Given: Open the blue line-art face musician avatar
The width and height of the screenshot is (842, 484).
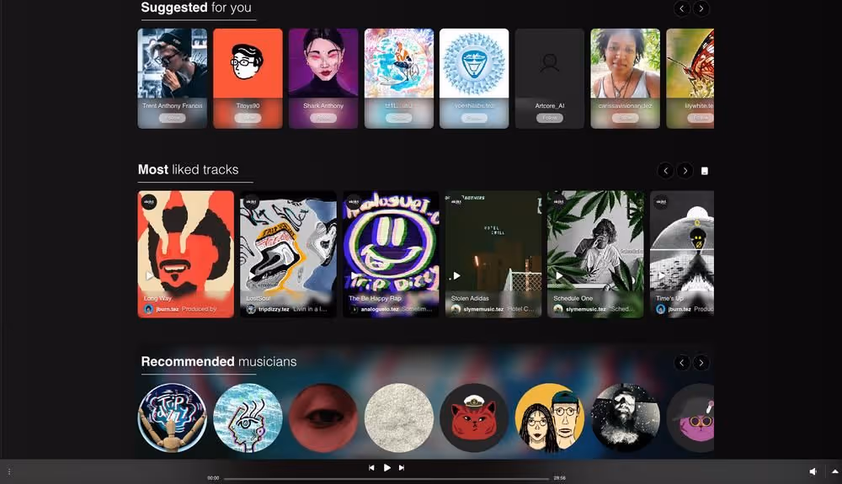Looking at the screenshot, I should 248,418.
